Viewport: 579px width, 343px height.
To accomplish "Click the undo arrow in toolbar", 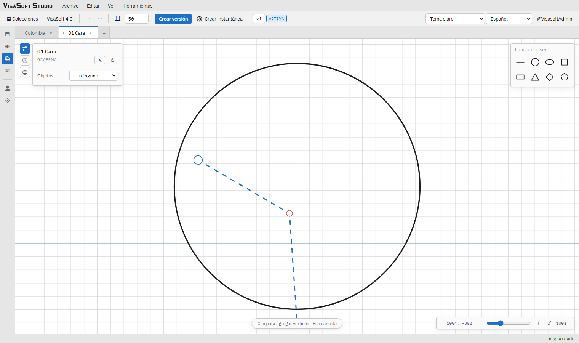I will [88, 19].
